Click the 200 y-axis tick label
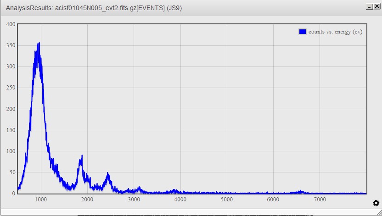Screen dimensions: 382x216 (10, 109)
